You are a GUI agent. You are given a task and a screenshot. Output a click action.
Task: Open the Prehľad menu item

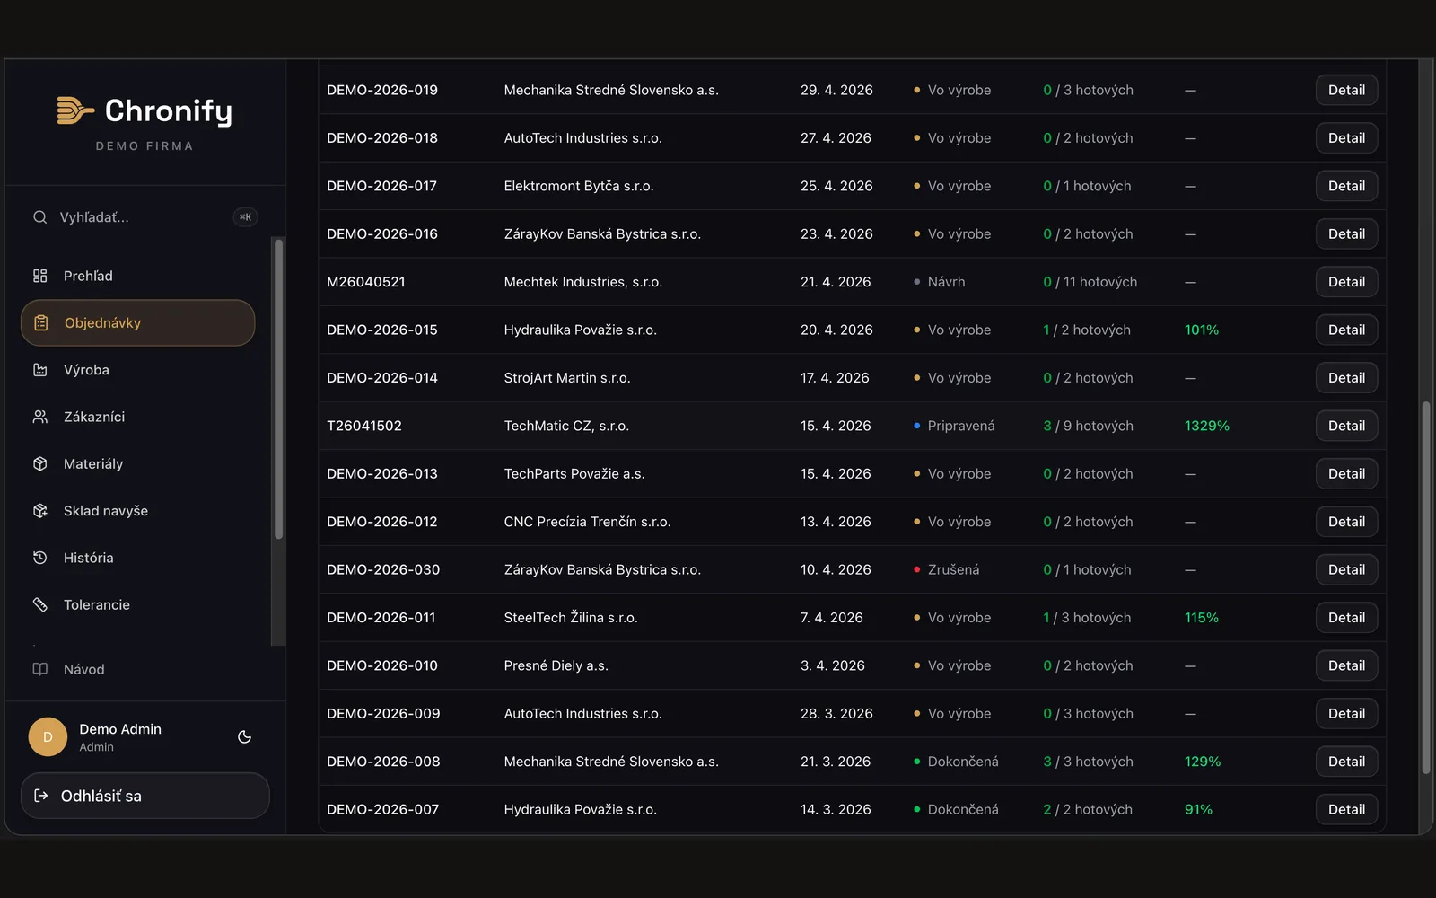[137, 276]
